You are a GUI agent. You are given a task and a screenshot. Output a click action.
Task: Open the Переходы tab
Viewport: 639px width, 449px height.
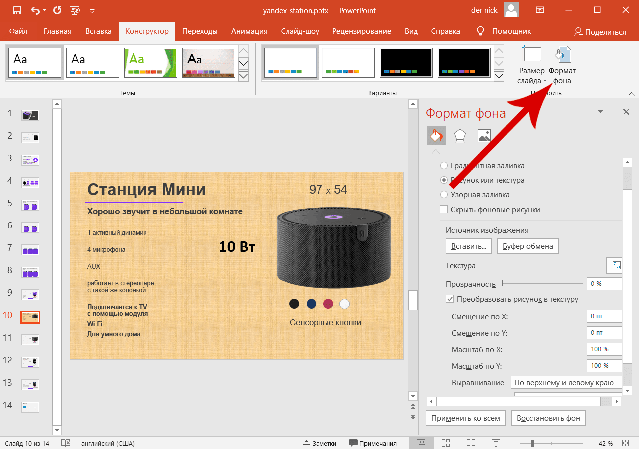point(200,31)
